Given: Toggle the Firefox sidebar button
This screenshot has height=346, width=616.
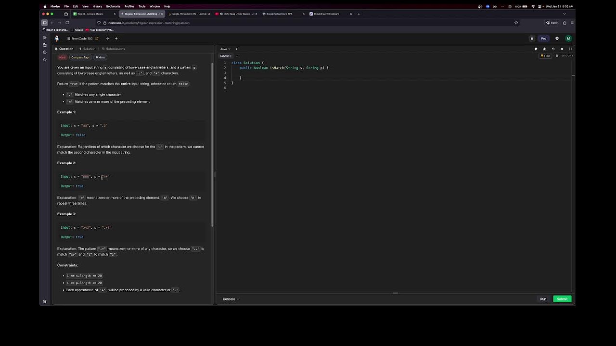Looking at the screenshot, I should click(44, 23).
